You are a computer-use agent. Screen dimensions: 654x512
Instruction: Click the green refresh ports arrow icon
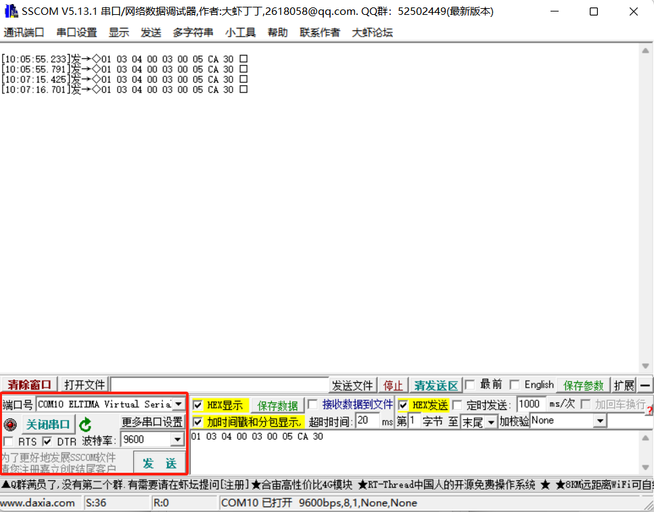[x=85, y=424]
